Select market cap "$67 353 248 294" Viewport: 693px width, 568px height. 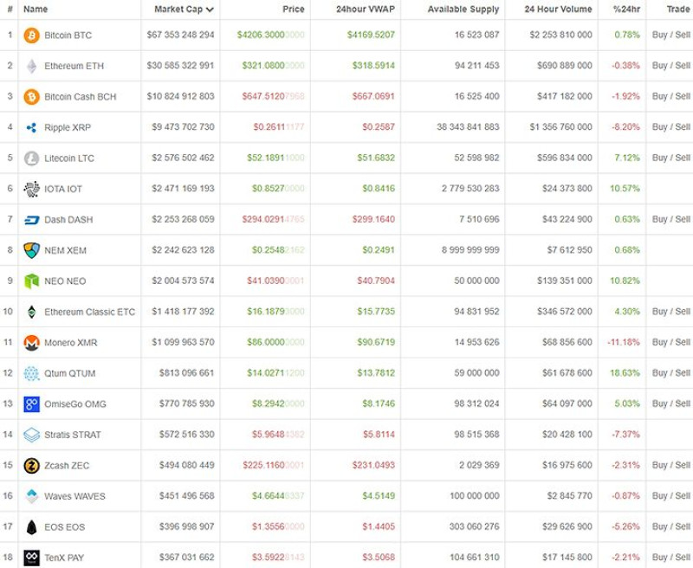(181, 35)
